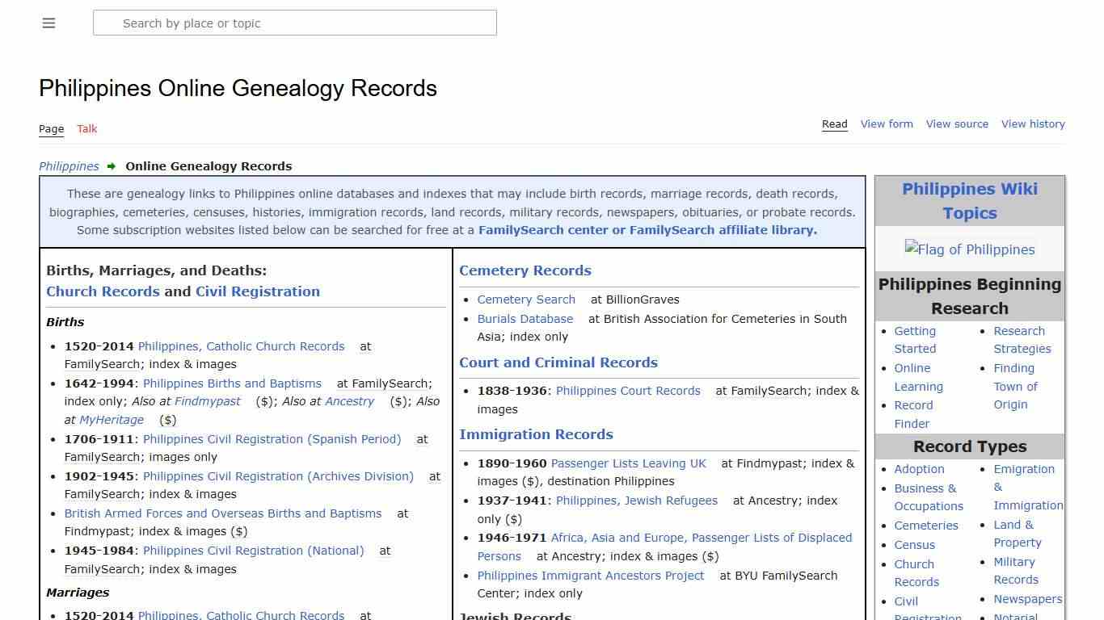Open View form
Viewport: 1104px width, 620px height.
(x=887, y=124)
